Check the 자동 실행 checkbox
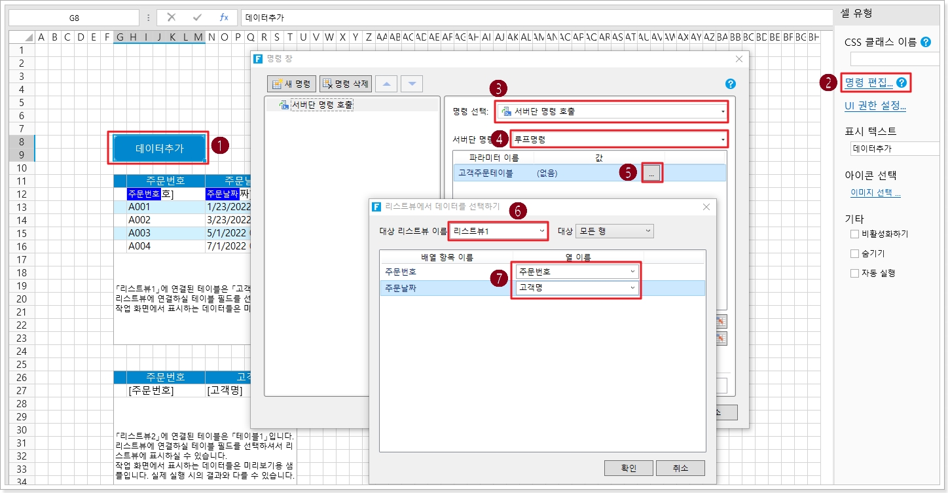The width and height of the screenshot is (948, 493). tap(854, 273)
